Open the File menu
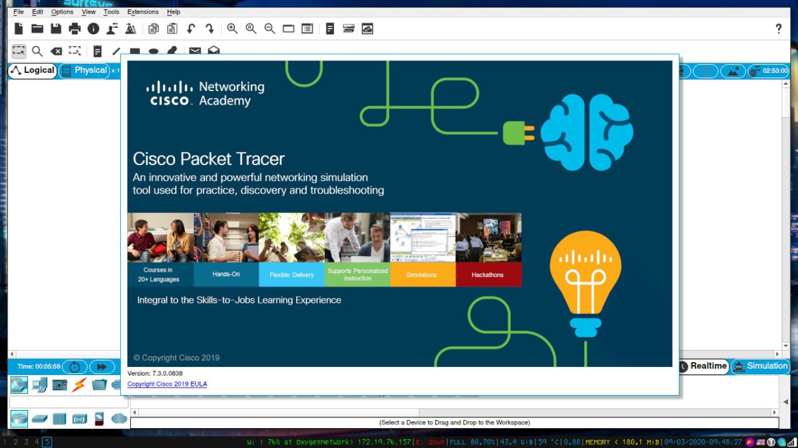 tap(19, 11)
